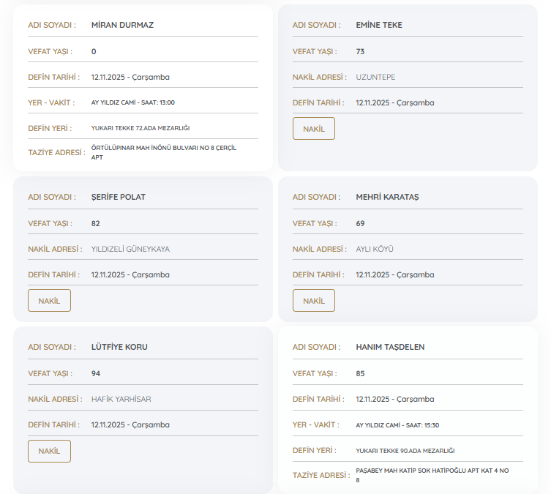Click NAKİL button in Emine Teke card

[x=313, y=129]
